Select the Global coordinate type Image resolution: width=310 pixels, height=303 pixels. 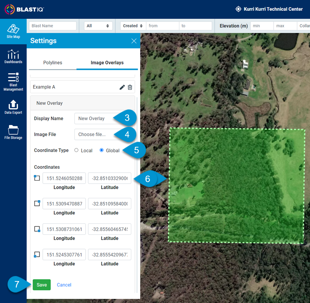tap(101, 150)
